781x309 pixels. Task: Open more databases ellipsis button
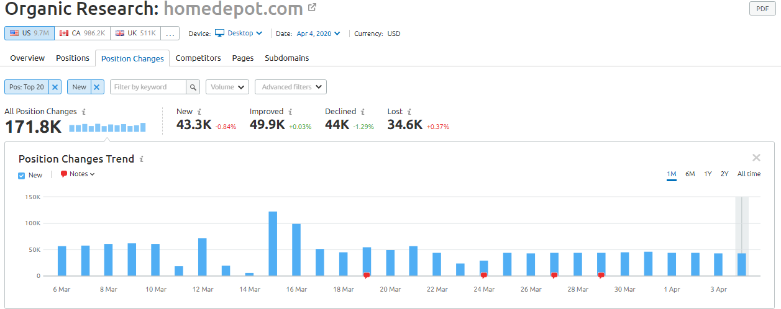[170, 34]
